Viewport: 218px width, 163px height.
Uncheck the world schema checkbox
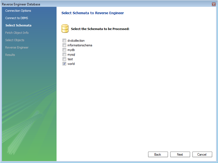click(x=64, y=64)
